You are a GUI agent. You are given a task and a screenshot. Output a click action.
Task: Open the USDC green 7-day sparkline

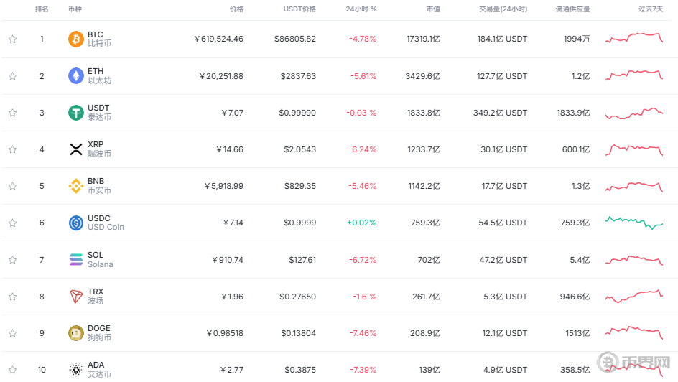tap(634, 221)
